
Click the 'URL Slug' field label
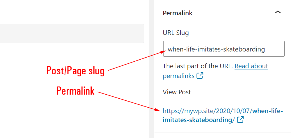coord(175,33)
